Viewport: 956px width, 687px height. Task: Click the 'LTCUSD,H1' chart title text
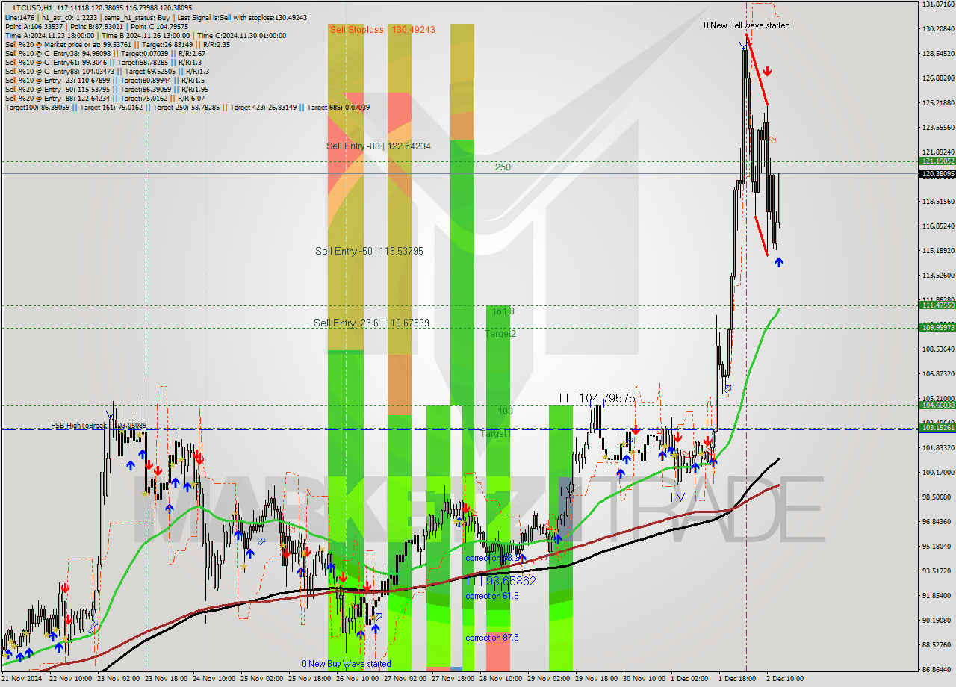(x=33, y=7)
